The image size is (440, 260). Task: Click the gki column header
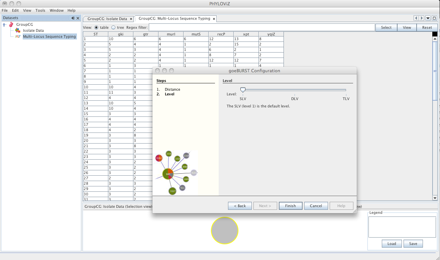[x=121, y=34]
